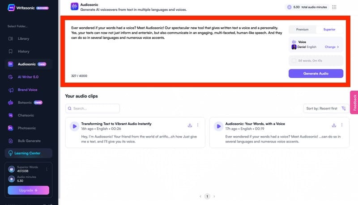Open options for Transforming Text clip
The width and height of the screenshot is (358, 205).
click(198, 125)
